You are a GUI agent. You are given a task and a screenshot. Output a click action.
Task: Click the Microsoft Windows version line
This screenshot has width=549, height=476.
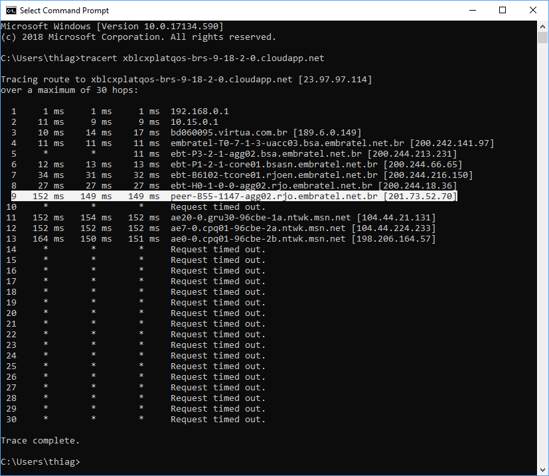pos(112,27)
